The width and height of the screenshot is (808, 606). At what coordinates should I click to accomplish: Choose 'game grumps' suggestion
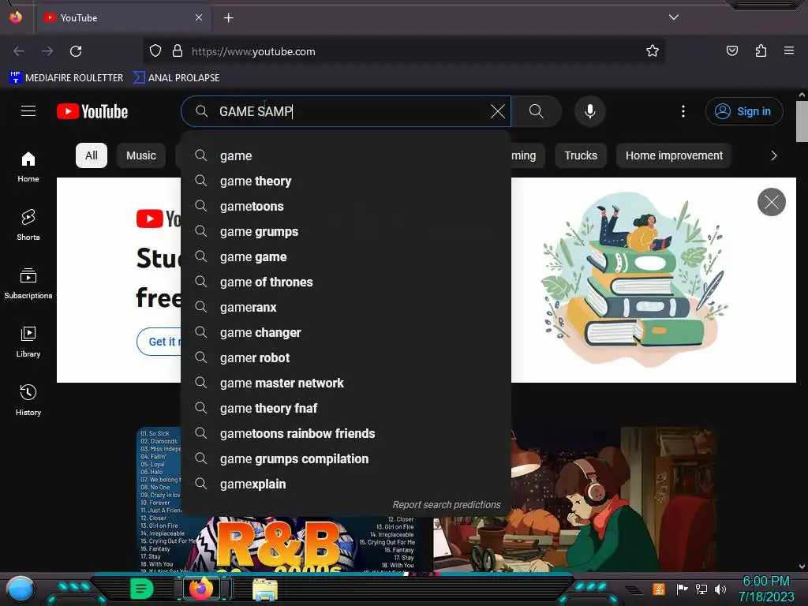(346, 231)
